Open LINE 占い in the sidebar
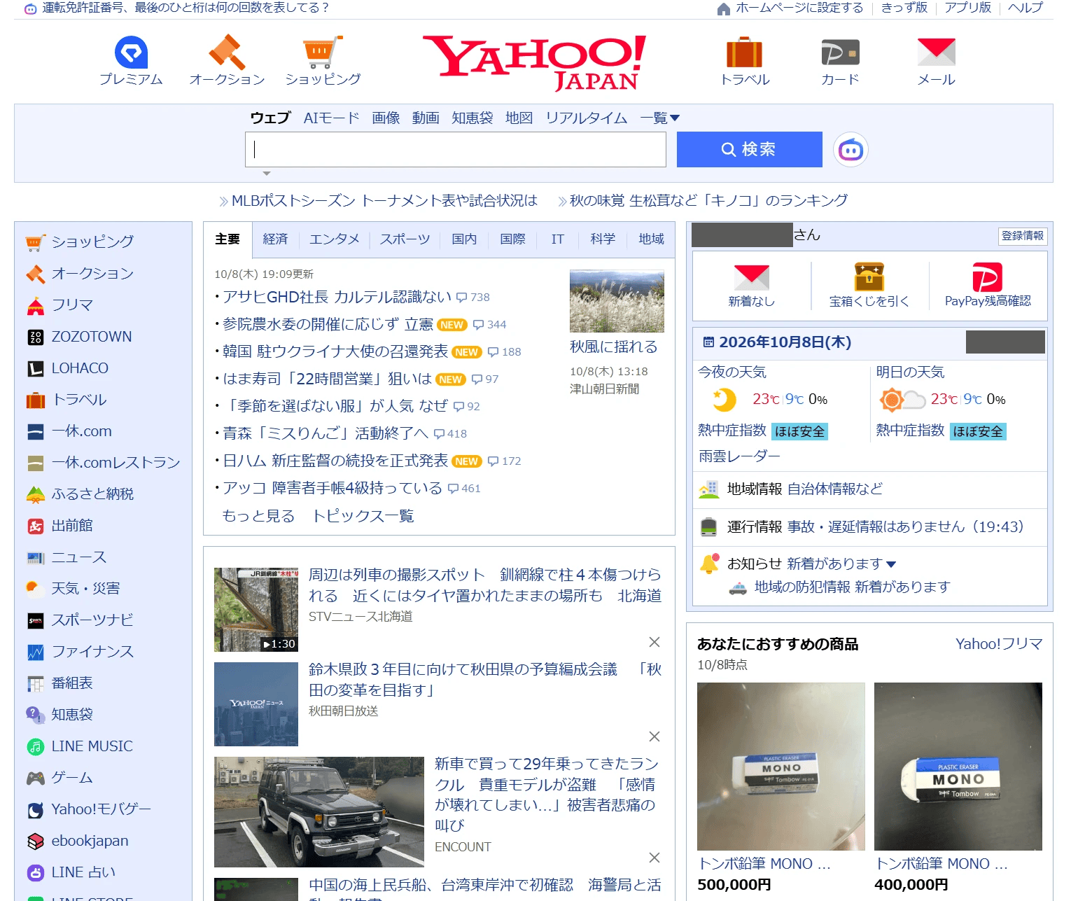The height and width of the screenshot is (901, 1078). tap(83, 872)
